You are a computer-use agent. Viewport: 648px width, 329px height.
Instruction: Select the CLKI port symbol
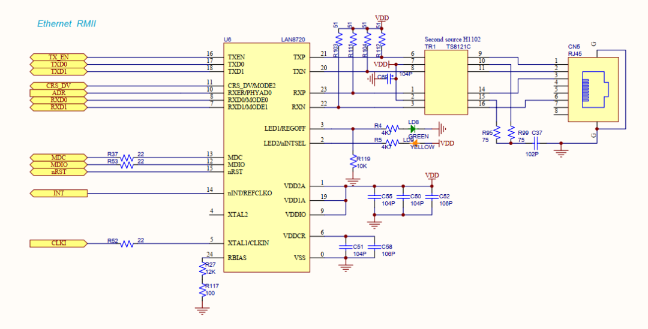(59, 243)
